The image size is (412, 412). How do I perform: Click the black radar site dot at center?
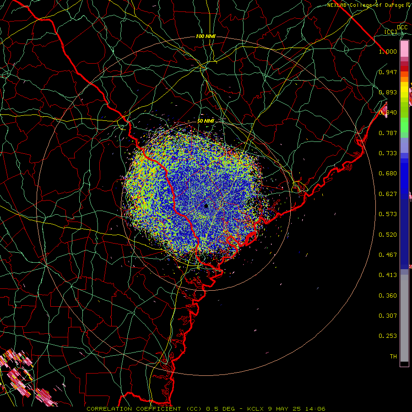pyautogui.click(x=206, y=206)
